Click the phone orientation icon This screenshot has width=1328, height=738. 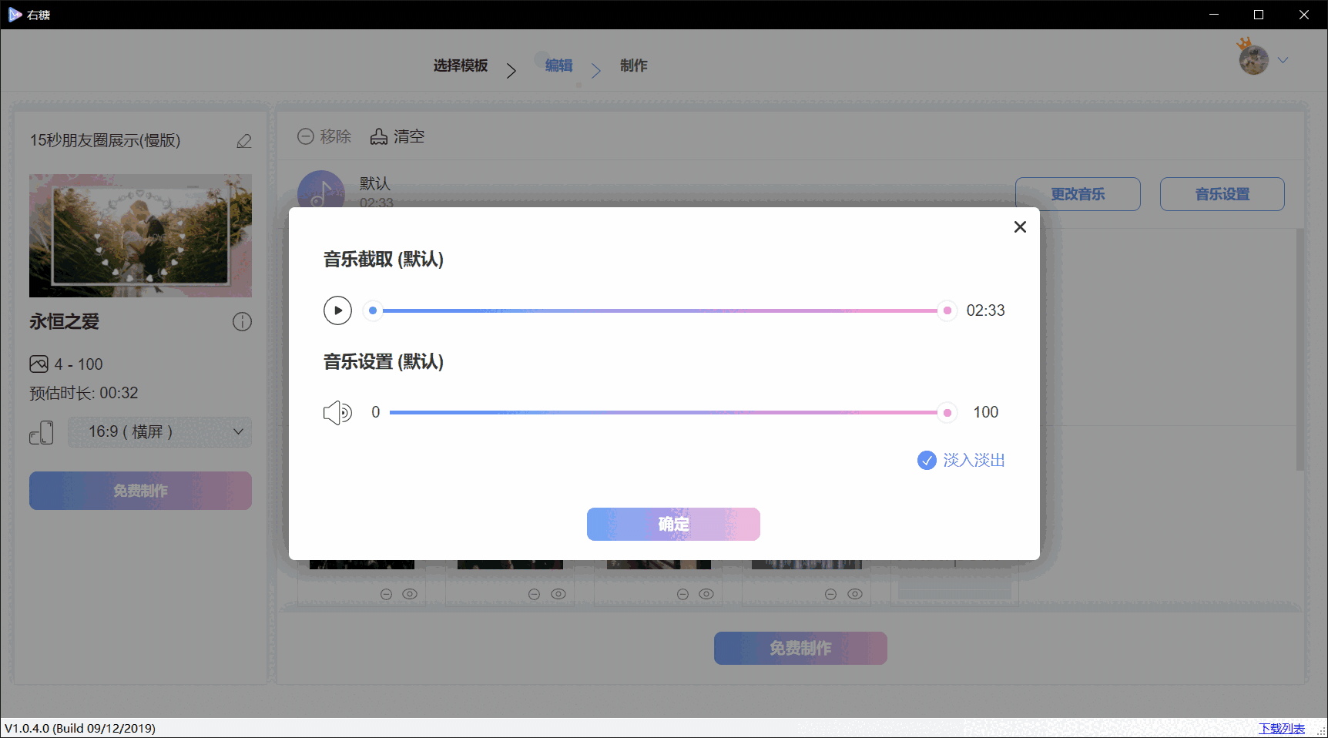[x=42, y=432]
